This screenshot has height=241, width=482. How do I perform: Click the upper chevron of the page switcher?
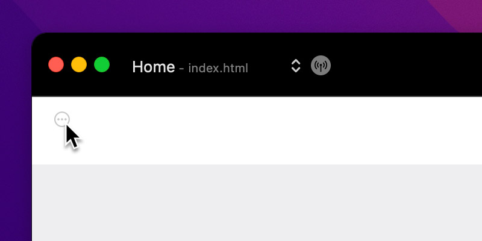[x=295, y=61]
